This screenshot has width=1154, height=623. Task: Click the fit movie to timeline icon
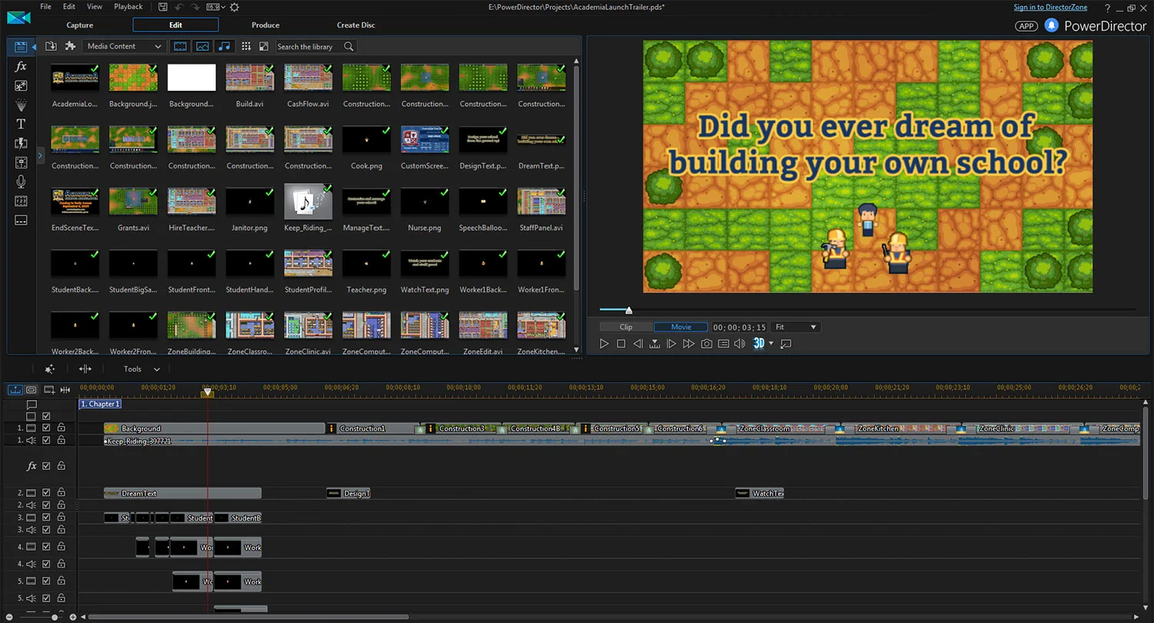(65, 390)
